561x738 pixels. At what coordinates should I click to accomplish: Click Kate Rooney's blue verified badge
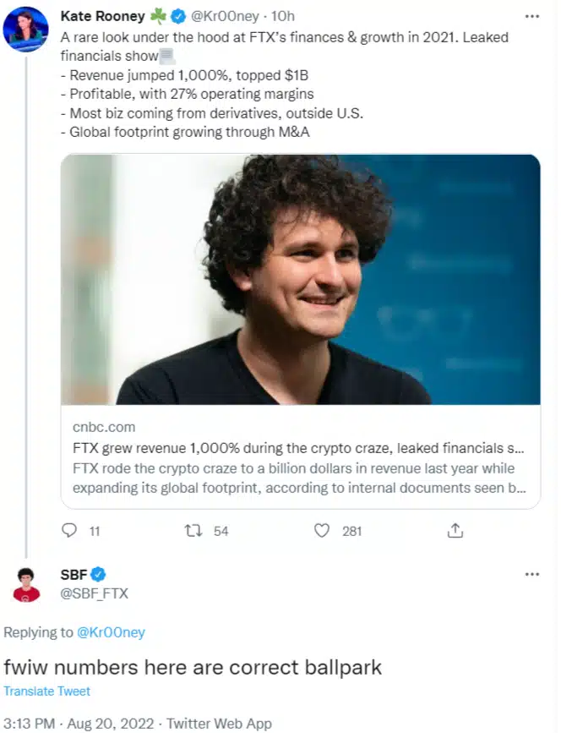(x=177, y=16)
